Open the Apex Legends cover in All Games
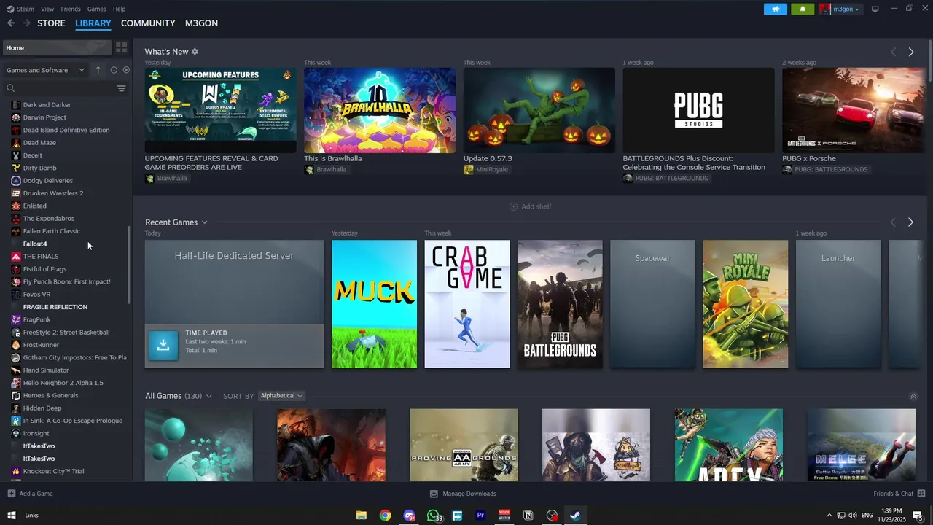Screen dimensions: 933x525 pos(729,445)
